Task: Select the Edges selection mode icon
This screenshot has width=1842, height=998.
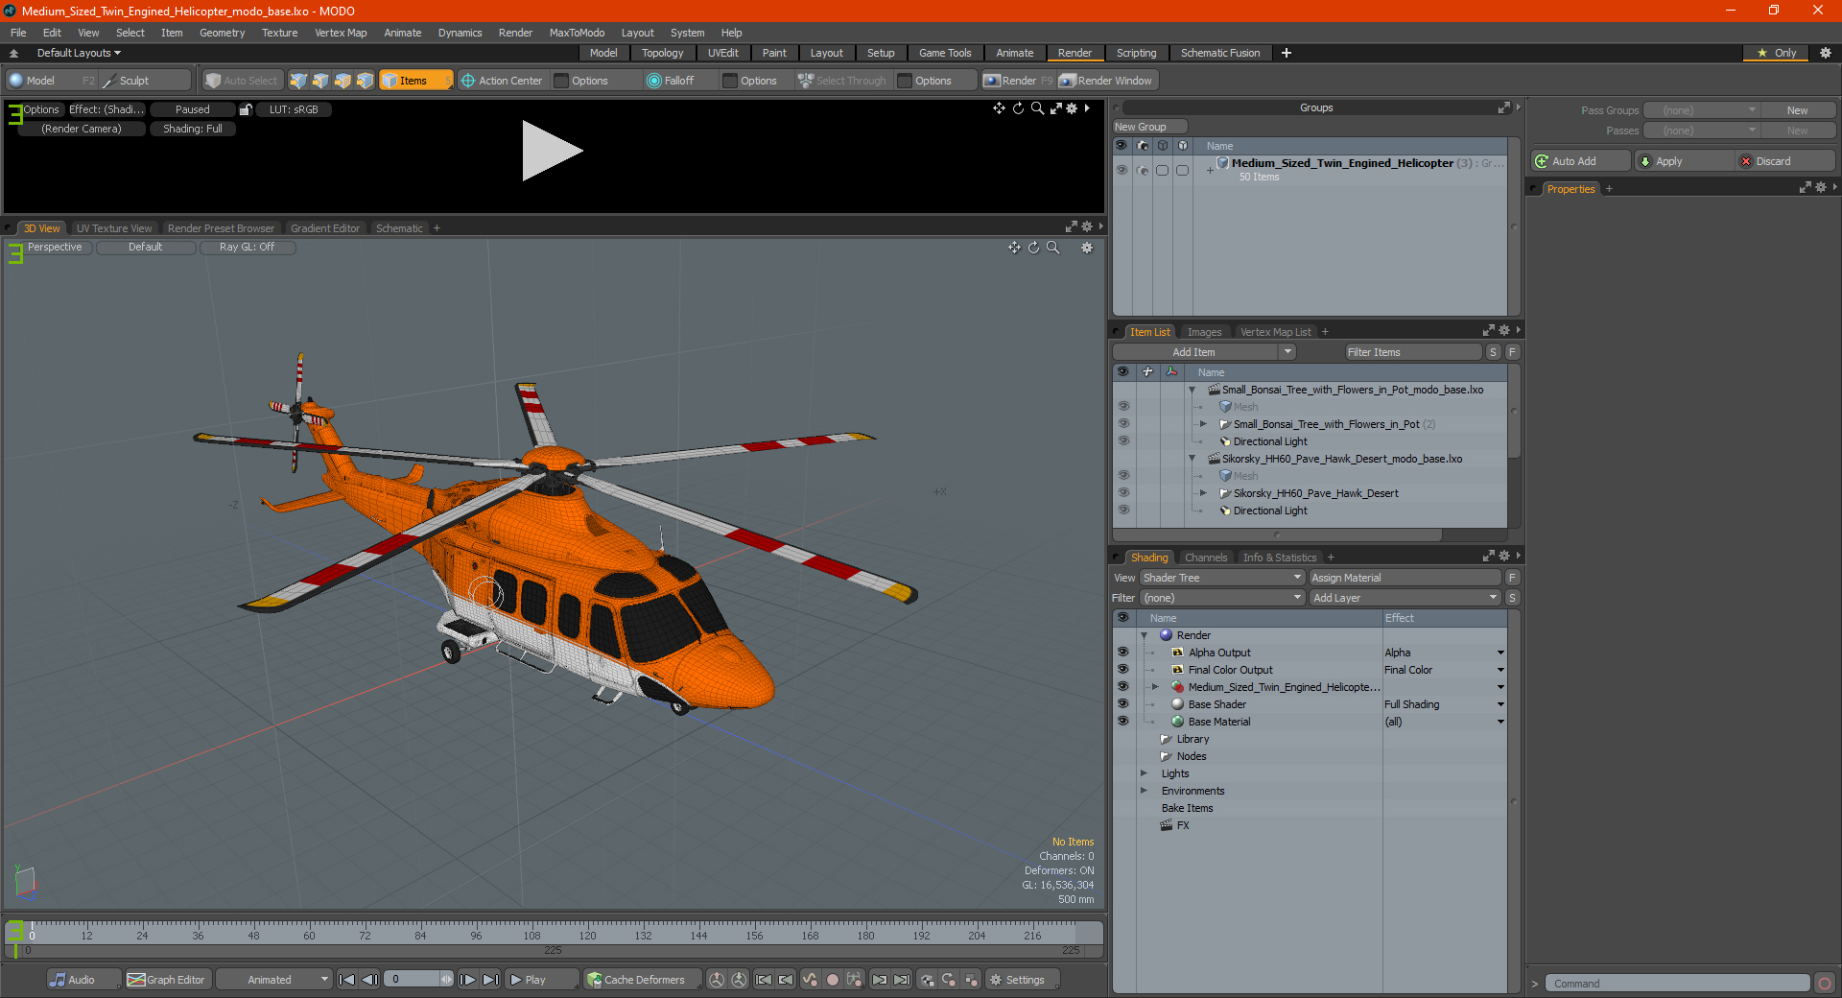Action: pos(320,81)
